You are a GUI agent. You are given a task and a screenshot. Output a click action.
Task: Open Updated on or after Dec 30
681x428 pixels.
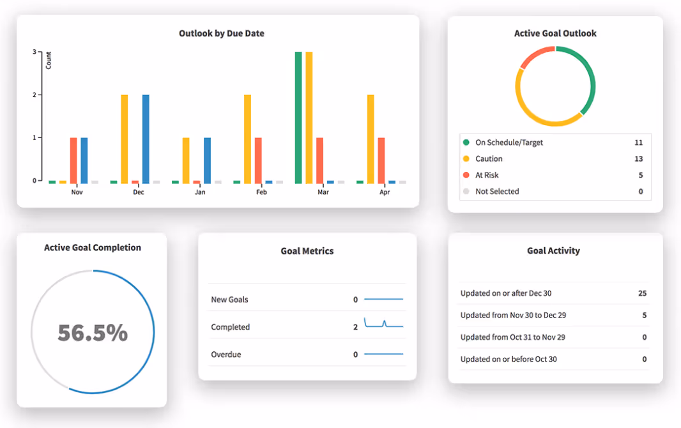(x=553, y=293)
